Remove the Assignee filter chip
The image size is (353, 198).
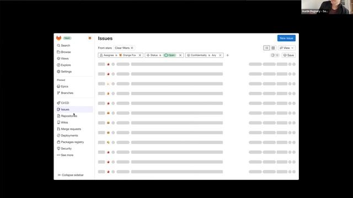click(140, 55)
